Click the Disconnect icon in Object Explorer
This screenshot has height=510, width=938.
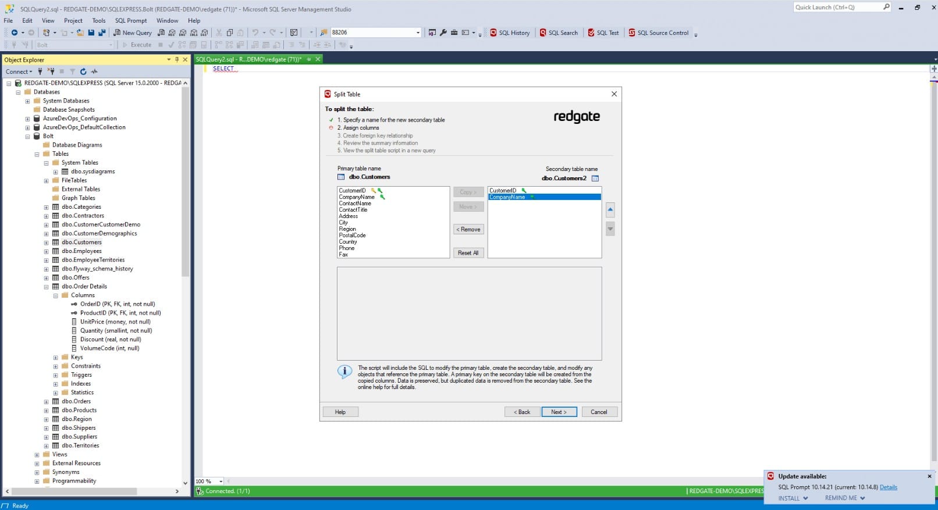51,72
